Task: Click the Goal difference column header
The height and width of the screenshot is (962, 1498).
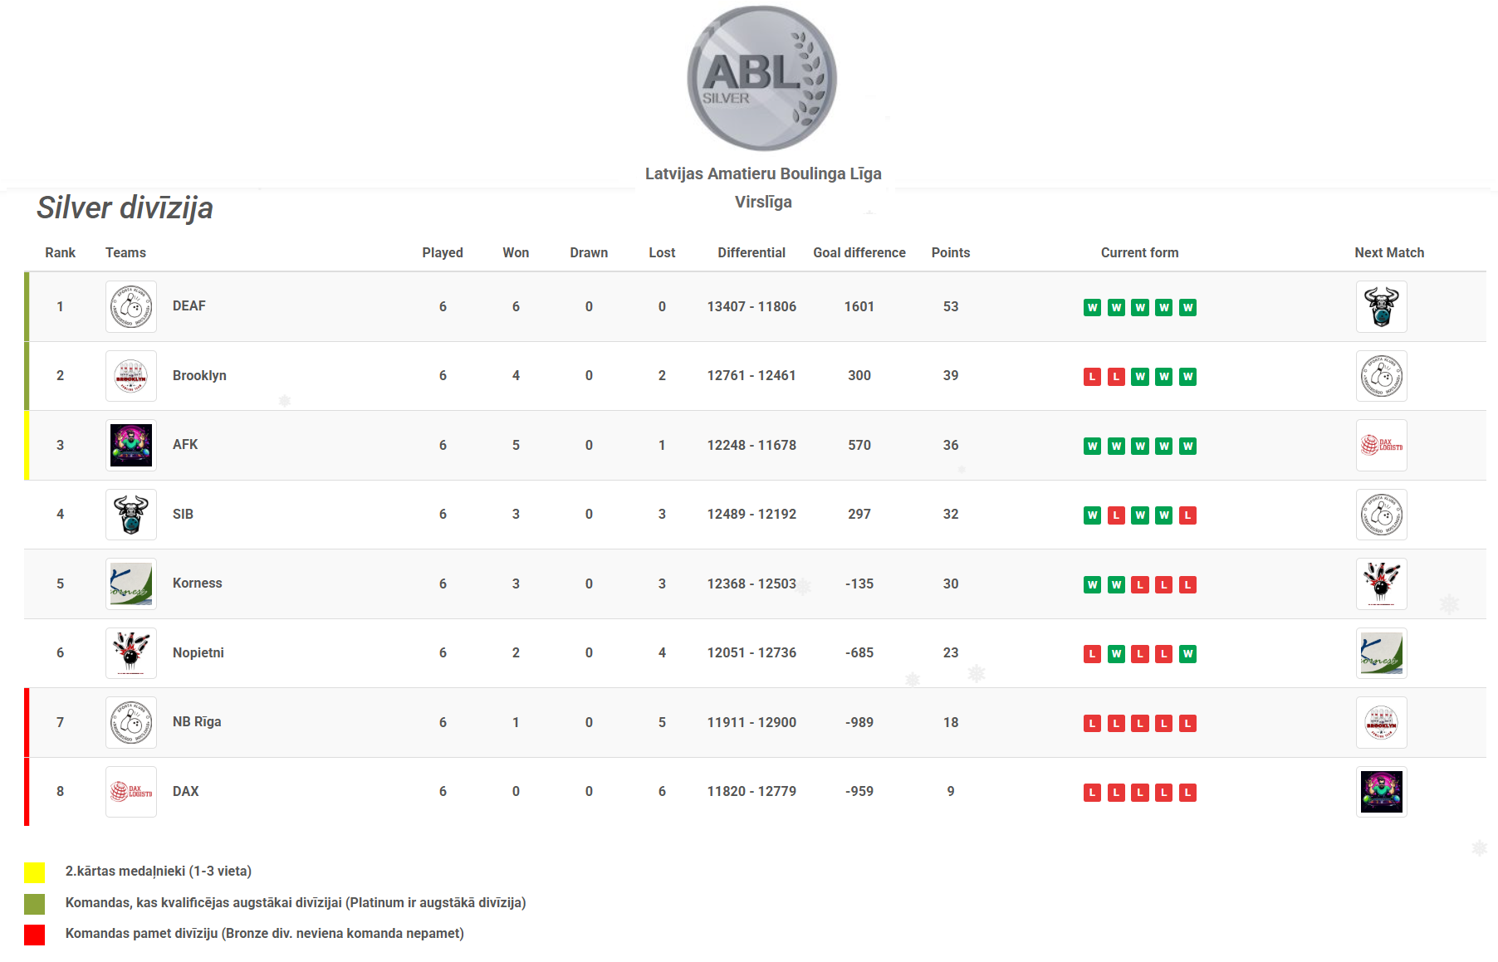Action: (859, 252)
